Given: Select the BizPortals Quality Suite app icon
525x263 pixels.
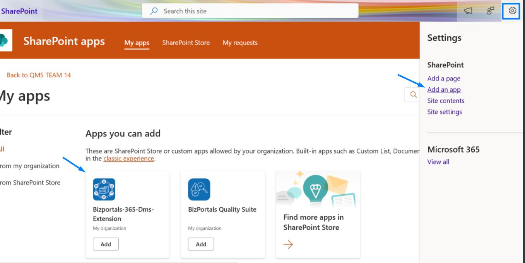Looking at the screenshot, I should 199,189.
